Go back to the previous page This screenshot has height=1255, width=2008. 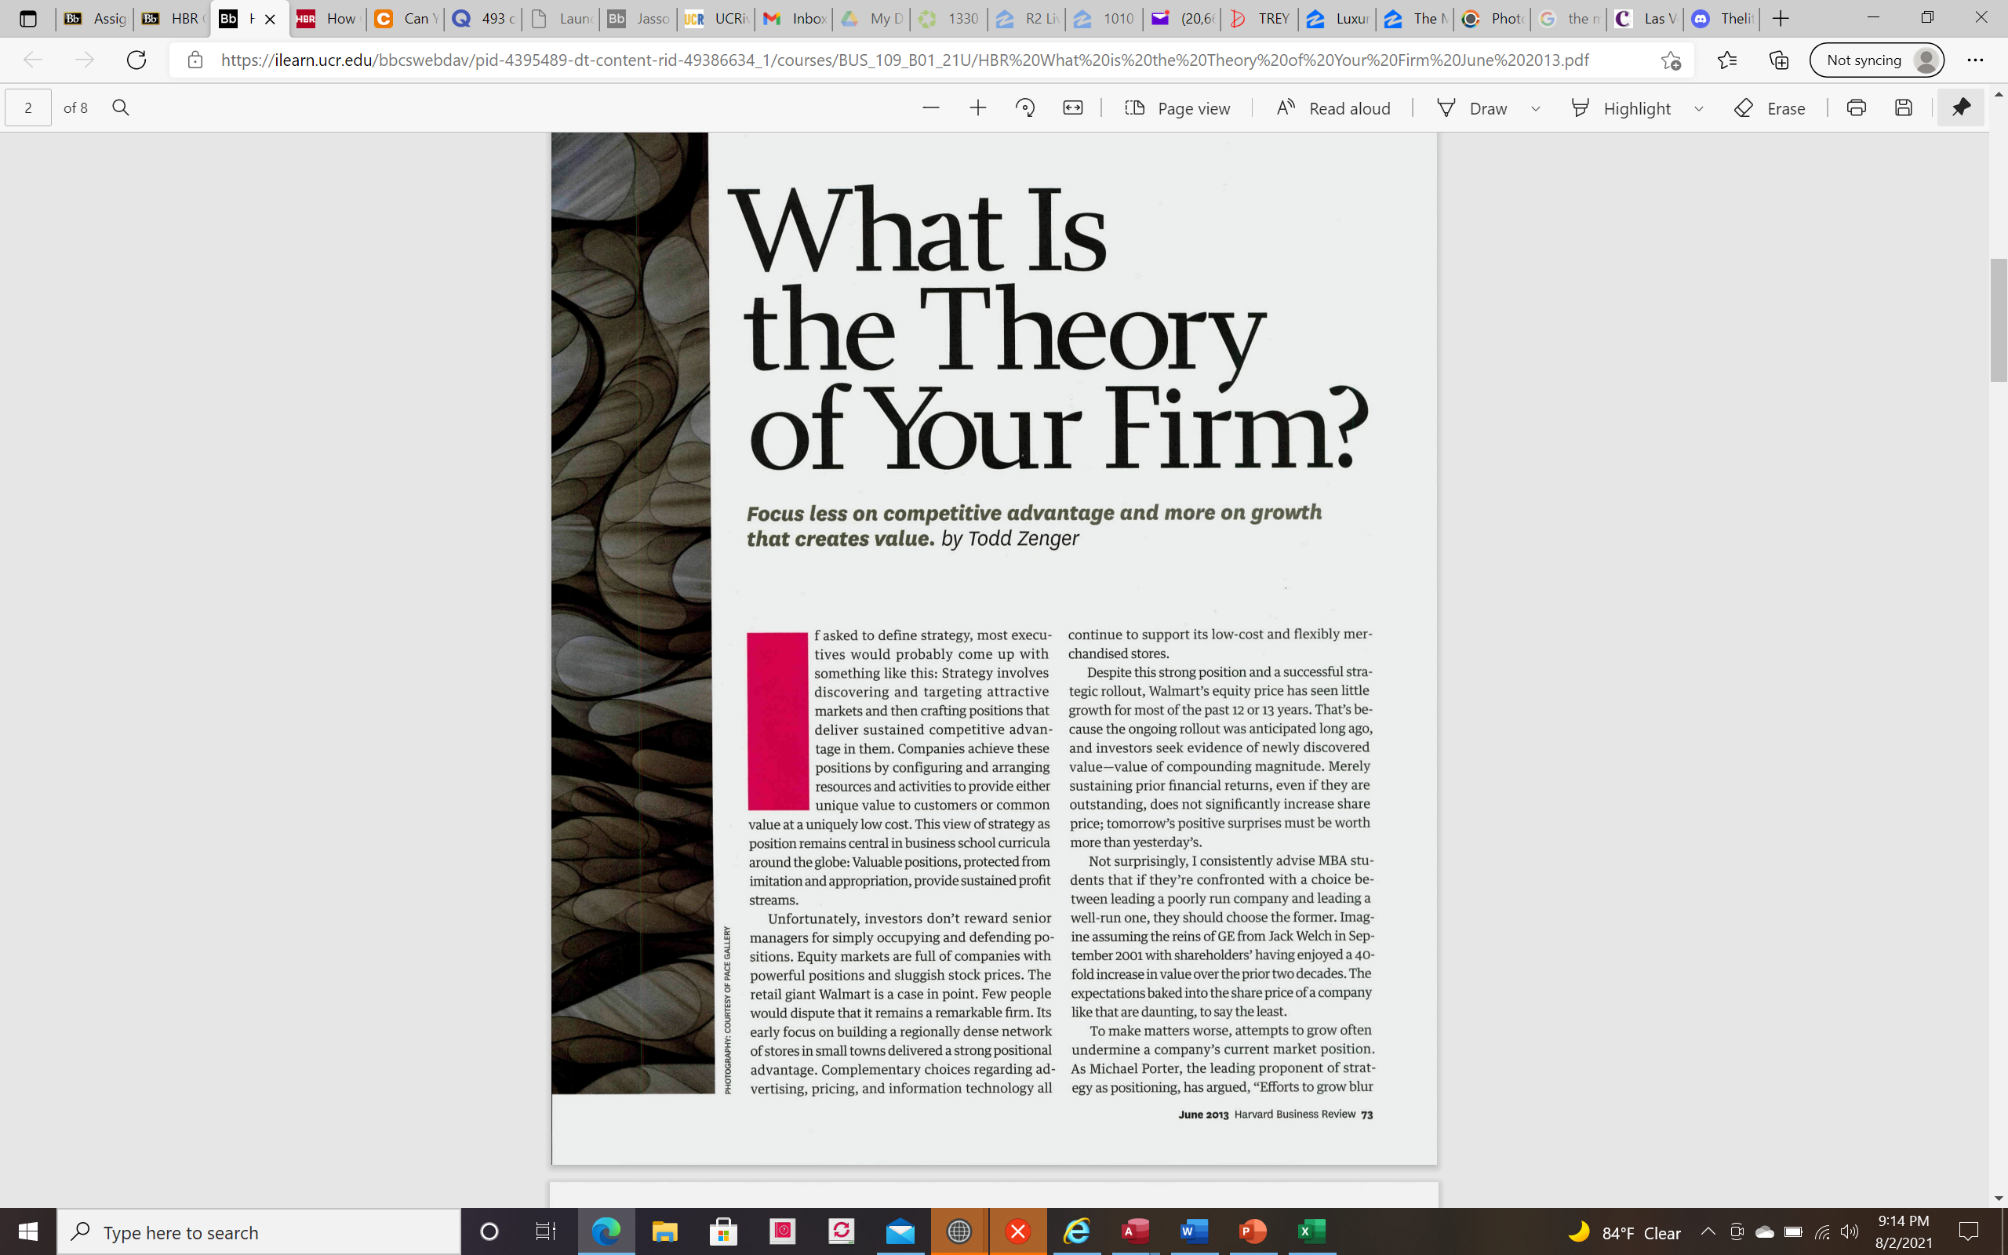tap(33, 60)
